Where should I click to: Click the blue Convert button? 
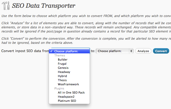point(161,51)
